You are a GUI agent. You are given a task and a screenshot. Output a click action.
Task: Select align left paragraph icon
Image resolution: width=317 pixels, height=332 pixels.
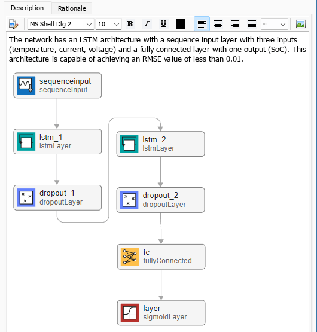coord(202,24)
